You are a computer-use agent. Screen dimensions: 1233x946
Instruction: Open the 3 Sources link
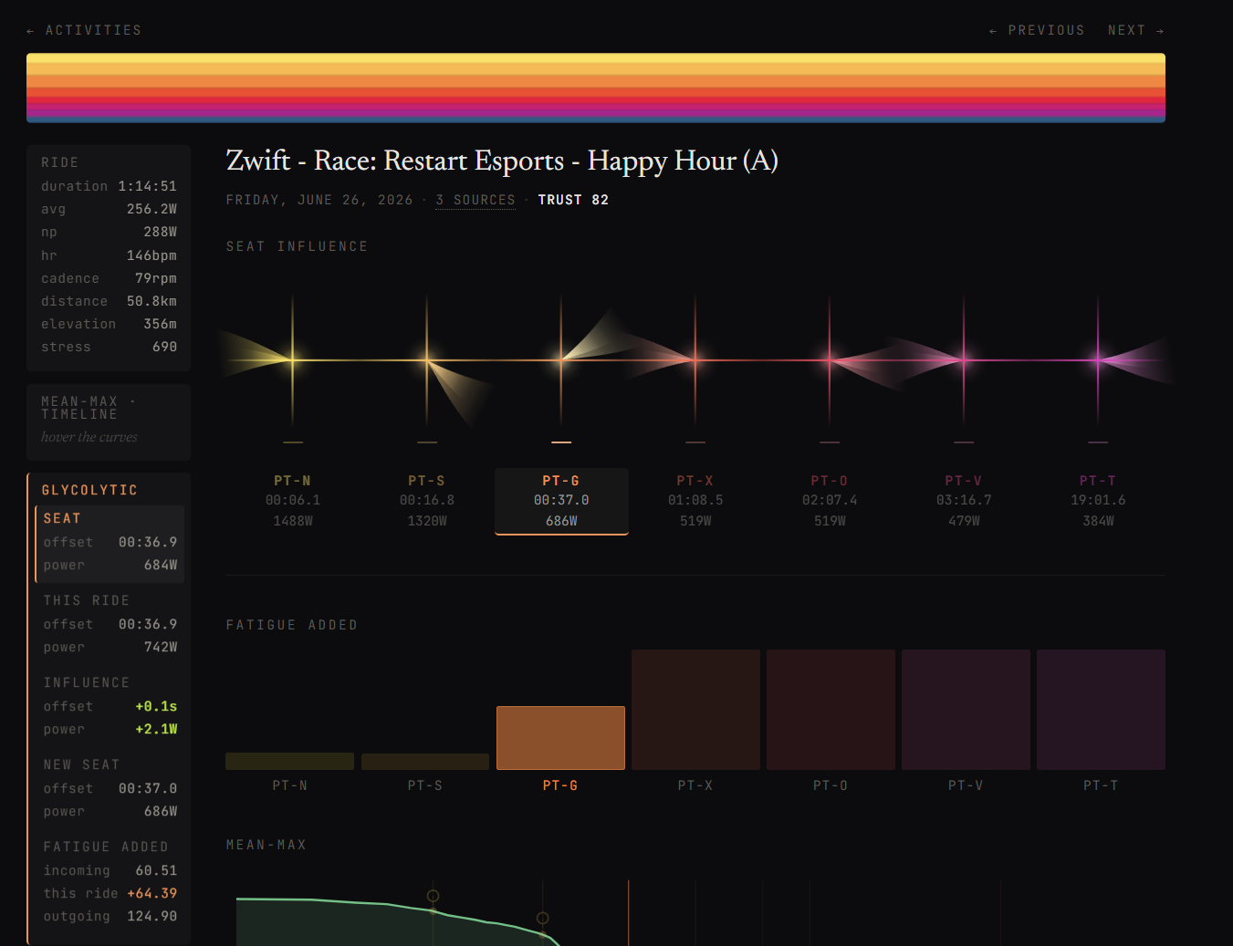(x=475, y=200)
